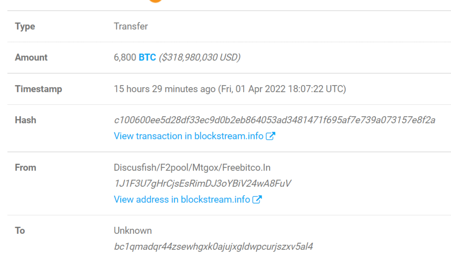Click the Hash row label
451x253 pixels.
[26, 120]
